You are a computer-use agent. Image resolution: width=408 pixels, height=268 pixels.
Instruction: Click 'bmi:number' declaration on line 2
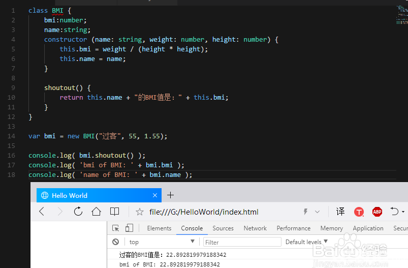click(66, 20)
